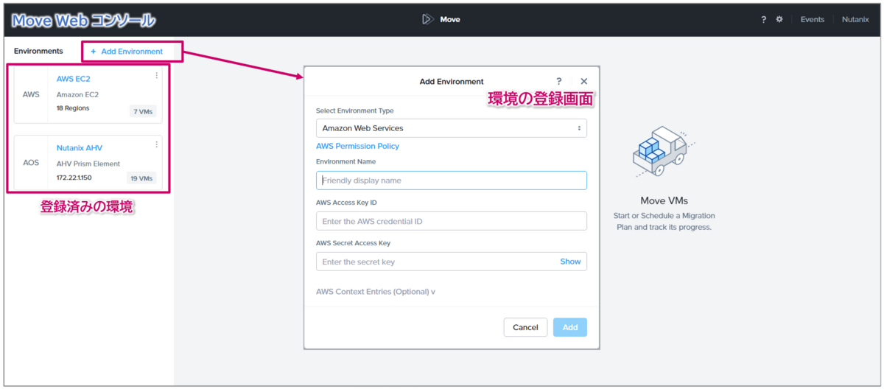Expand AWS Context Entries (Optional)
Screen dimensions: 884x389
tap(376, 292)
